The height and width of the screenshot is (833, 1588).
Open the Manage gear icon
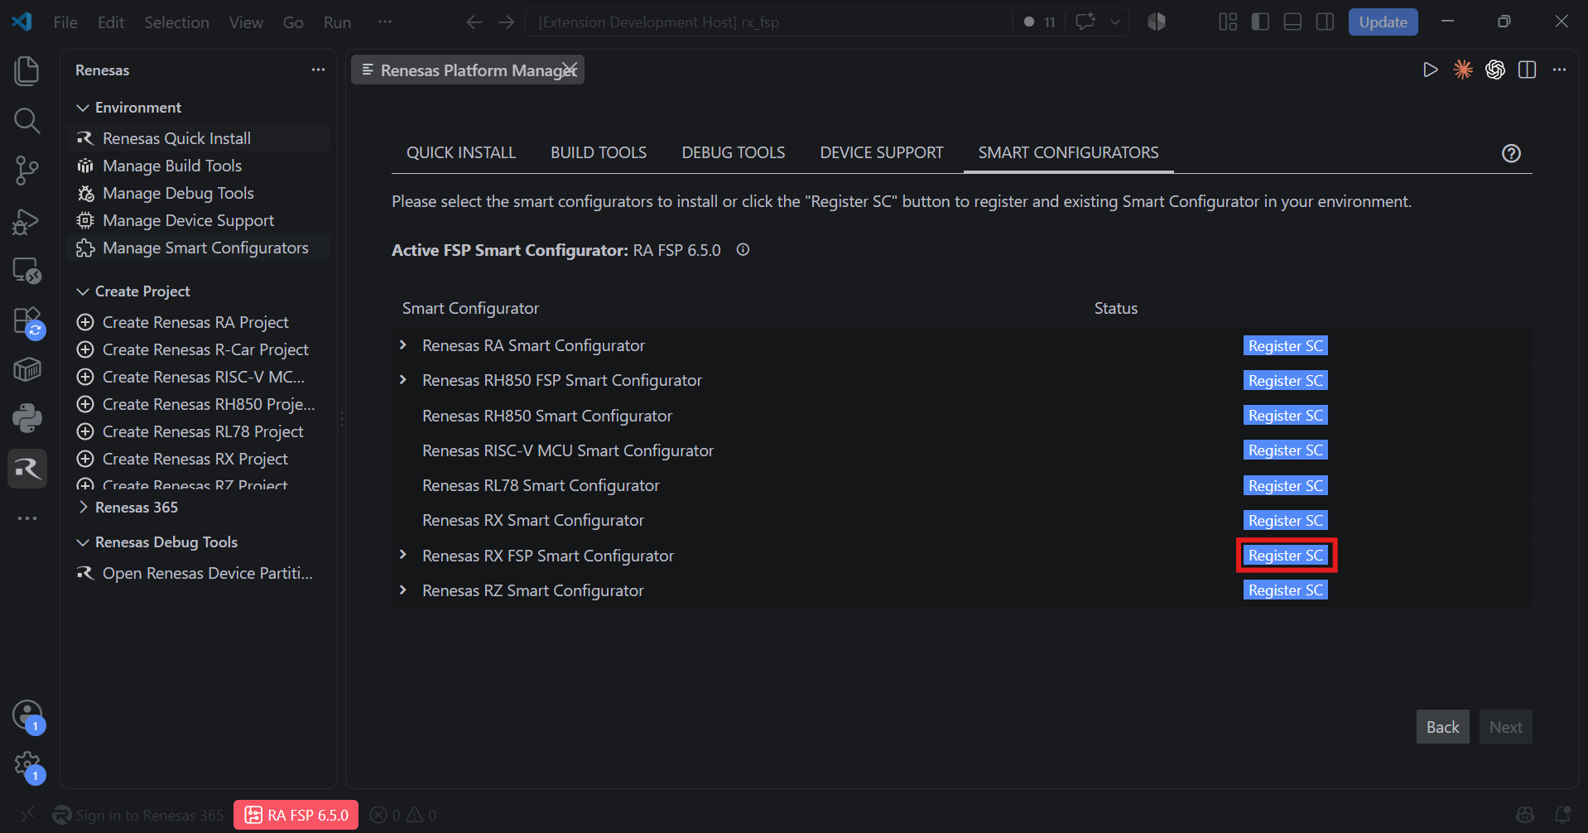click(x=27, y=765)
